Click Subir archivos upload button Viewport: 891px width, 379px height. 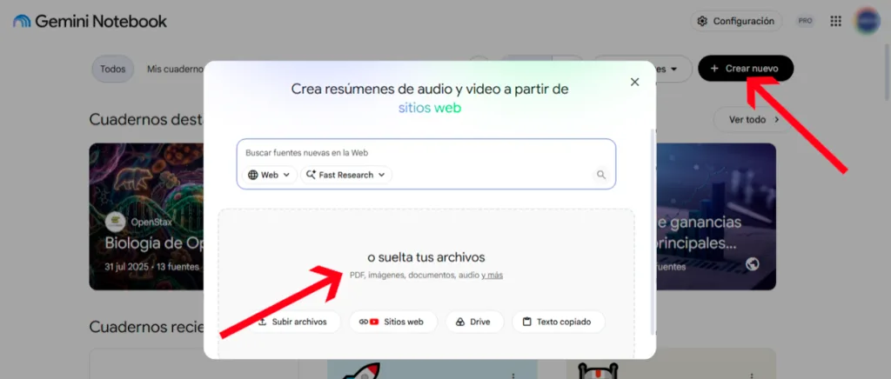click(292, 322)
